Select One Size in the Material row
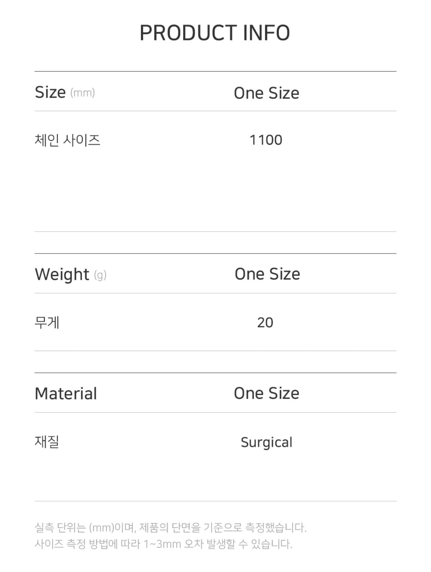Image resolution: width=431 pixels, height=572 pixels. tap(266, 393)
